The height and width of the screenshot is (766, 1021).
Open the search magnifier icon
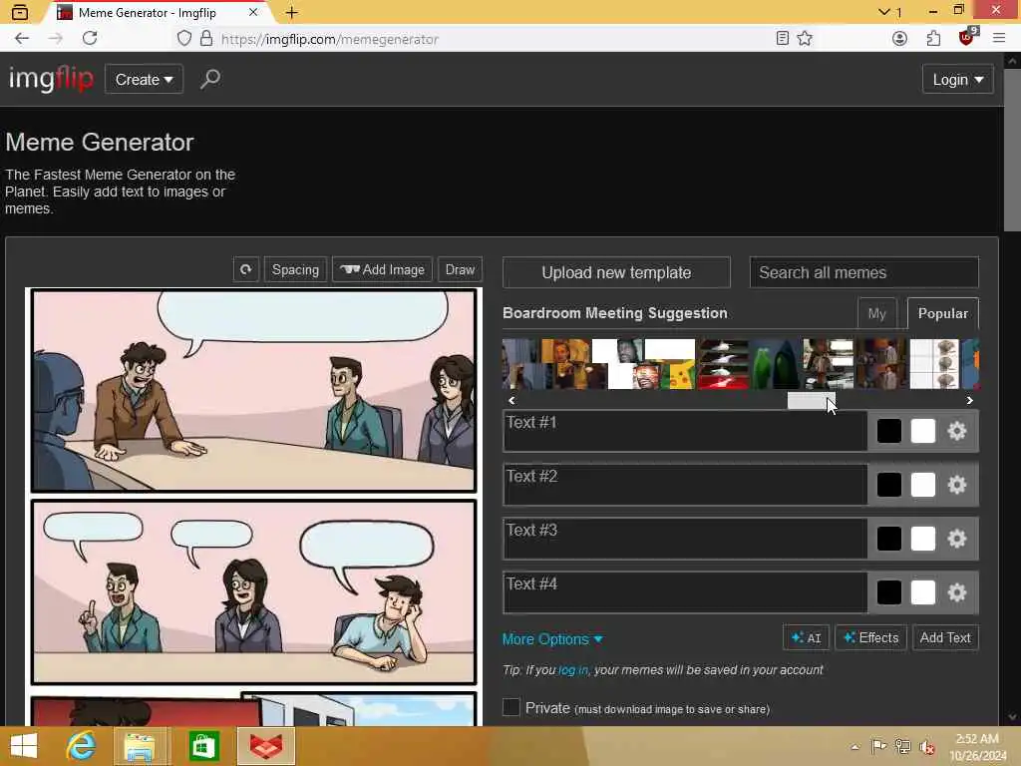tap(209, 79)
